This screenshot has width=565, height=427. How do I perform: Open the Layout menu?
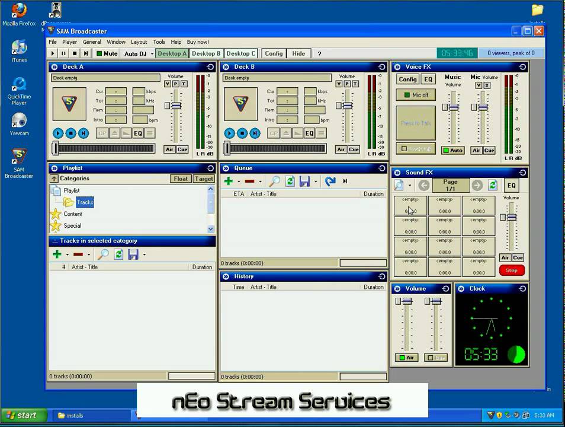click(x=139, y=42)
